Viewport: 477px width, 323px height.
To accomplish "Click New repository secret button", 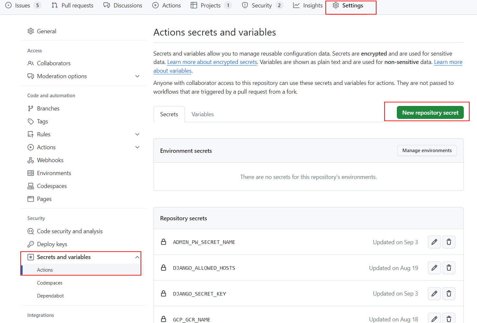I will [430, 112].
